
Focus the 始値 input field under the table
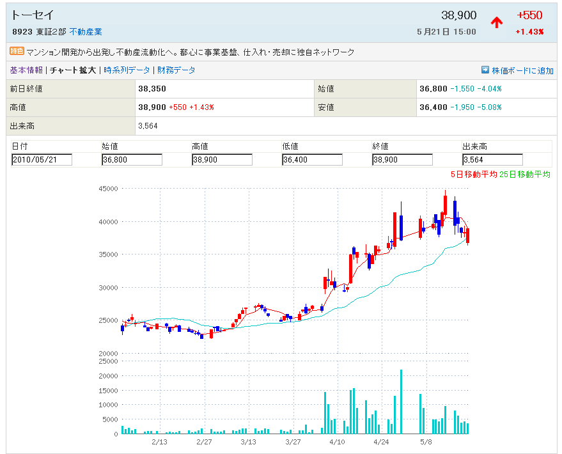132,160
